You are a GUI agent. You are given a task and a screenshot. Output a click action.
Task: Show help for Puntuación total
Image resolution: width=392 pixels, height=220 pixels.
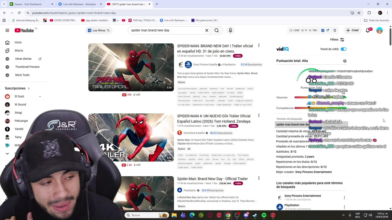345,61
